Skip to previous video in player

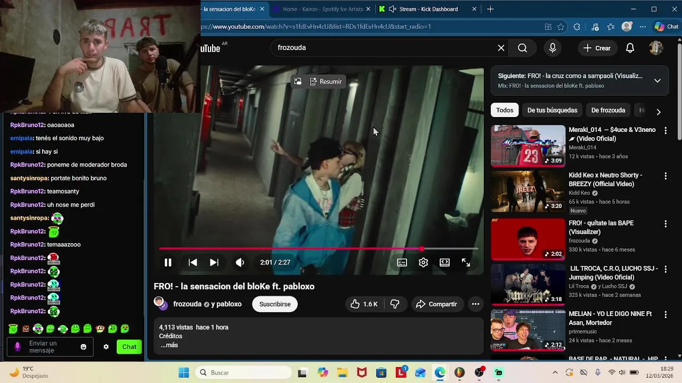[193, 262]
